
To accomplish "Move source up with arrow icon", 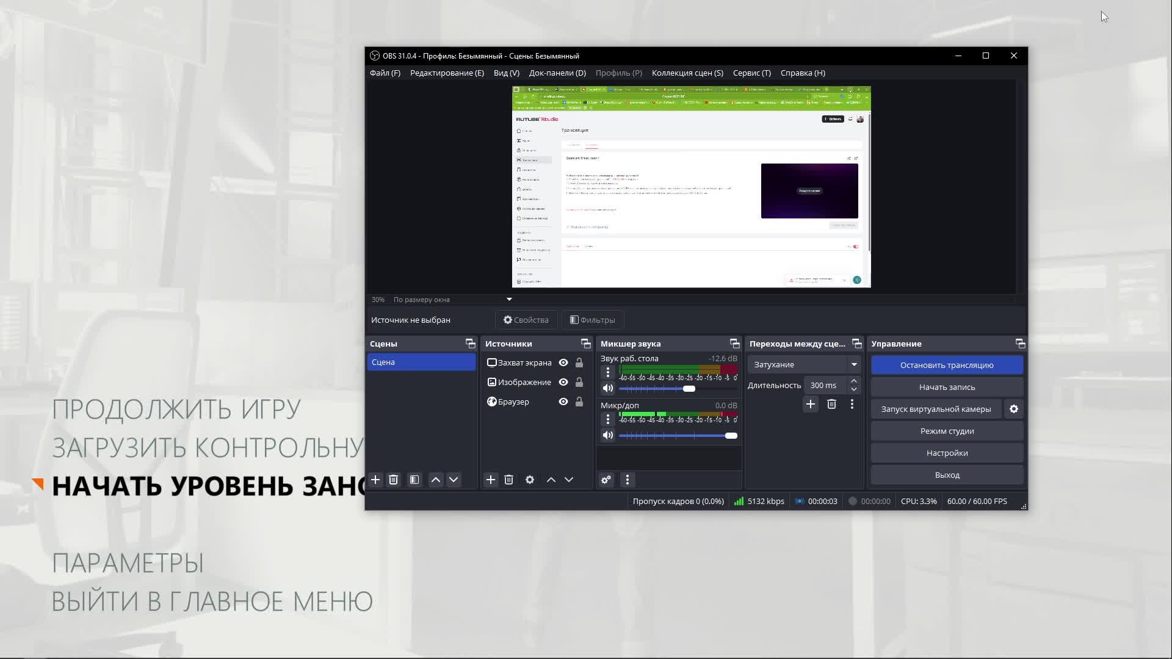I will pos(551,480).
